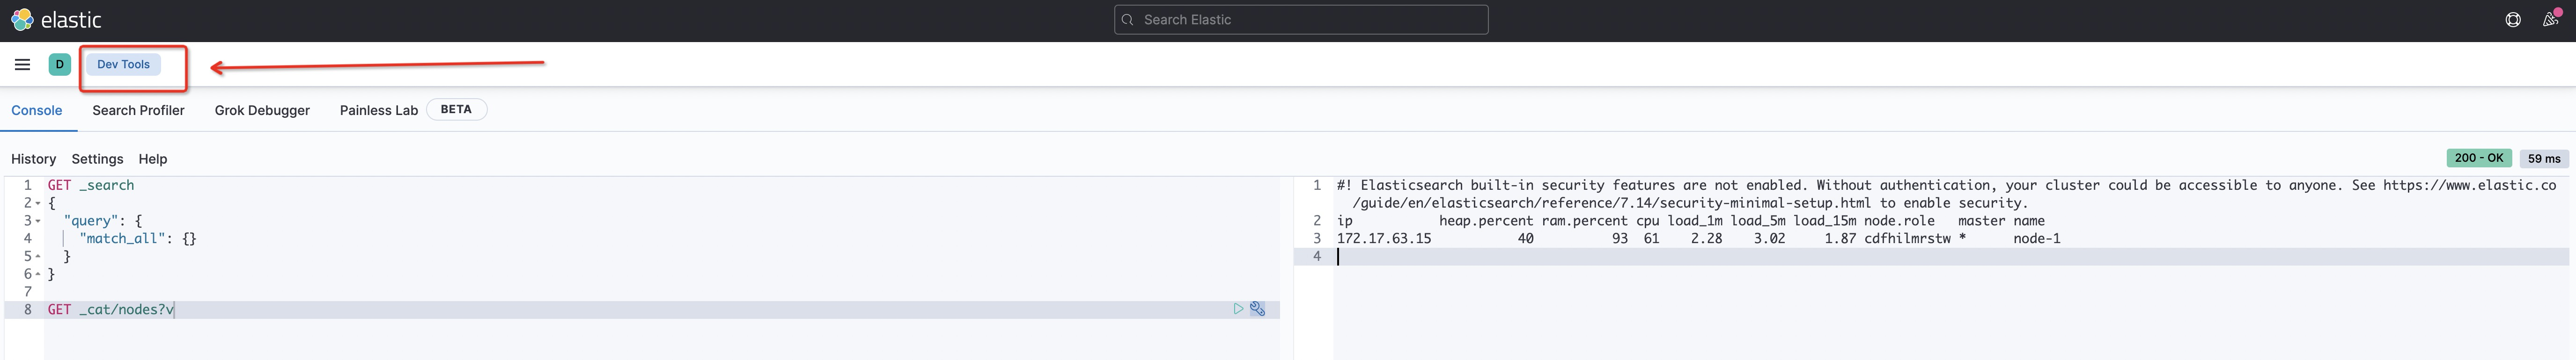Click the Dev Tools breadcrumb
This screenshot has height=360, width=2576.
(x=123, y=64)
